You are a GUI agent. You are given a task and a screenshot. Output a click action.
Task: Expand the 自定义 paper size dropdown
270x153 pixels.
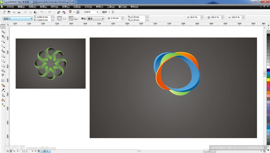[x=31, y=18]
